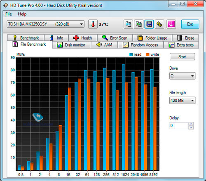
Task: Maximize the HD Tune Pro window
Action: tap(183, 4)
